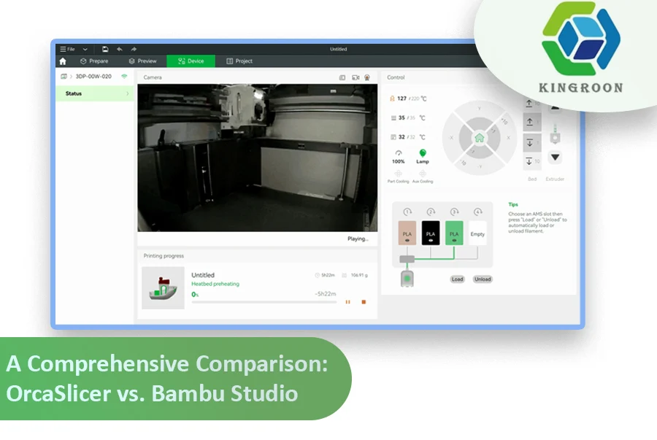Pause the current print job
The height and width of the screenshot is (440, 657).
tap(347, 302)
